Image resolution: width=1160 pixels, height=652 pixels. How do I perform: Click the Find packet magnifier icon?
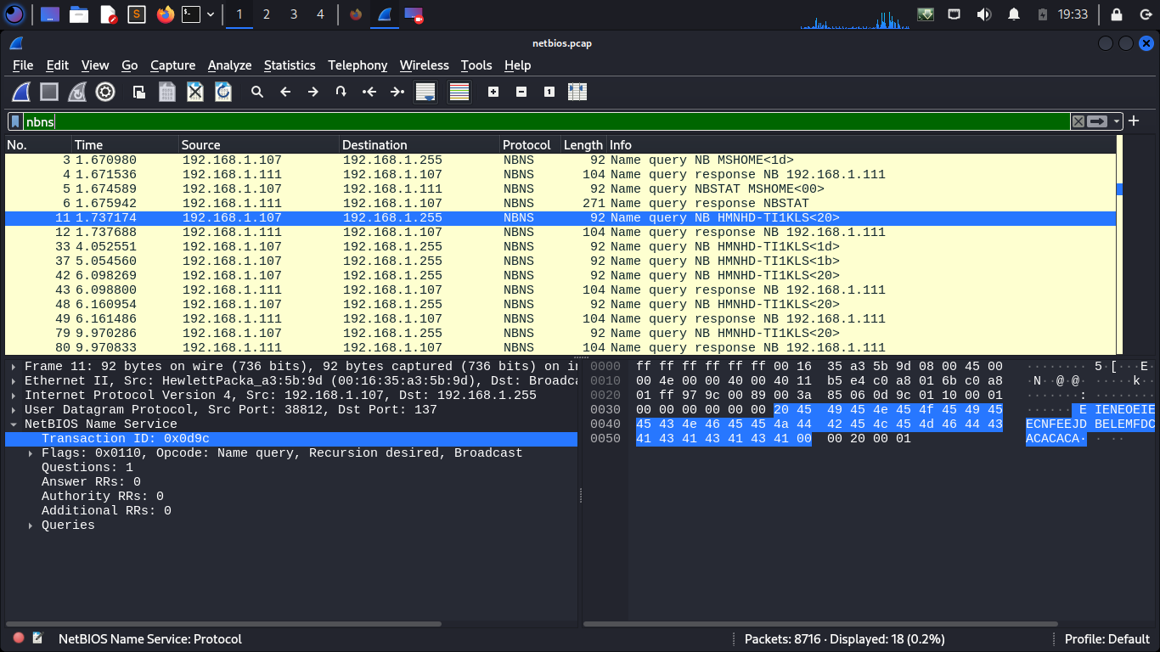click(257, 92)
